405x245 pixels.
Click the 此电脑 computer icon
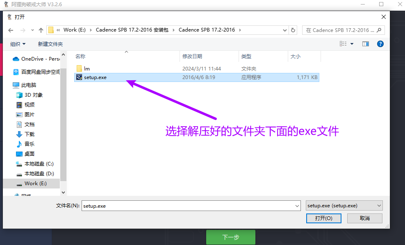(16, 85)
